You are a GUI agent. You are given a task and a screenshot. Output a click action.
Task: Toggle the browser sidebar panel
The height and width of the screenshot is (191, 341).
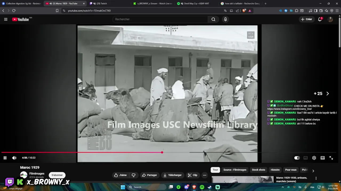point(316,11)
